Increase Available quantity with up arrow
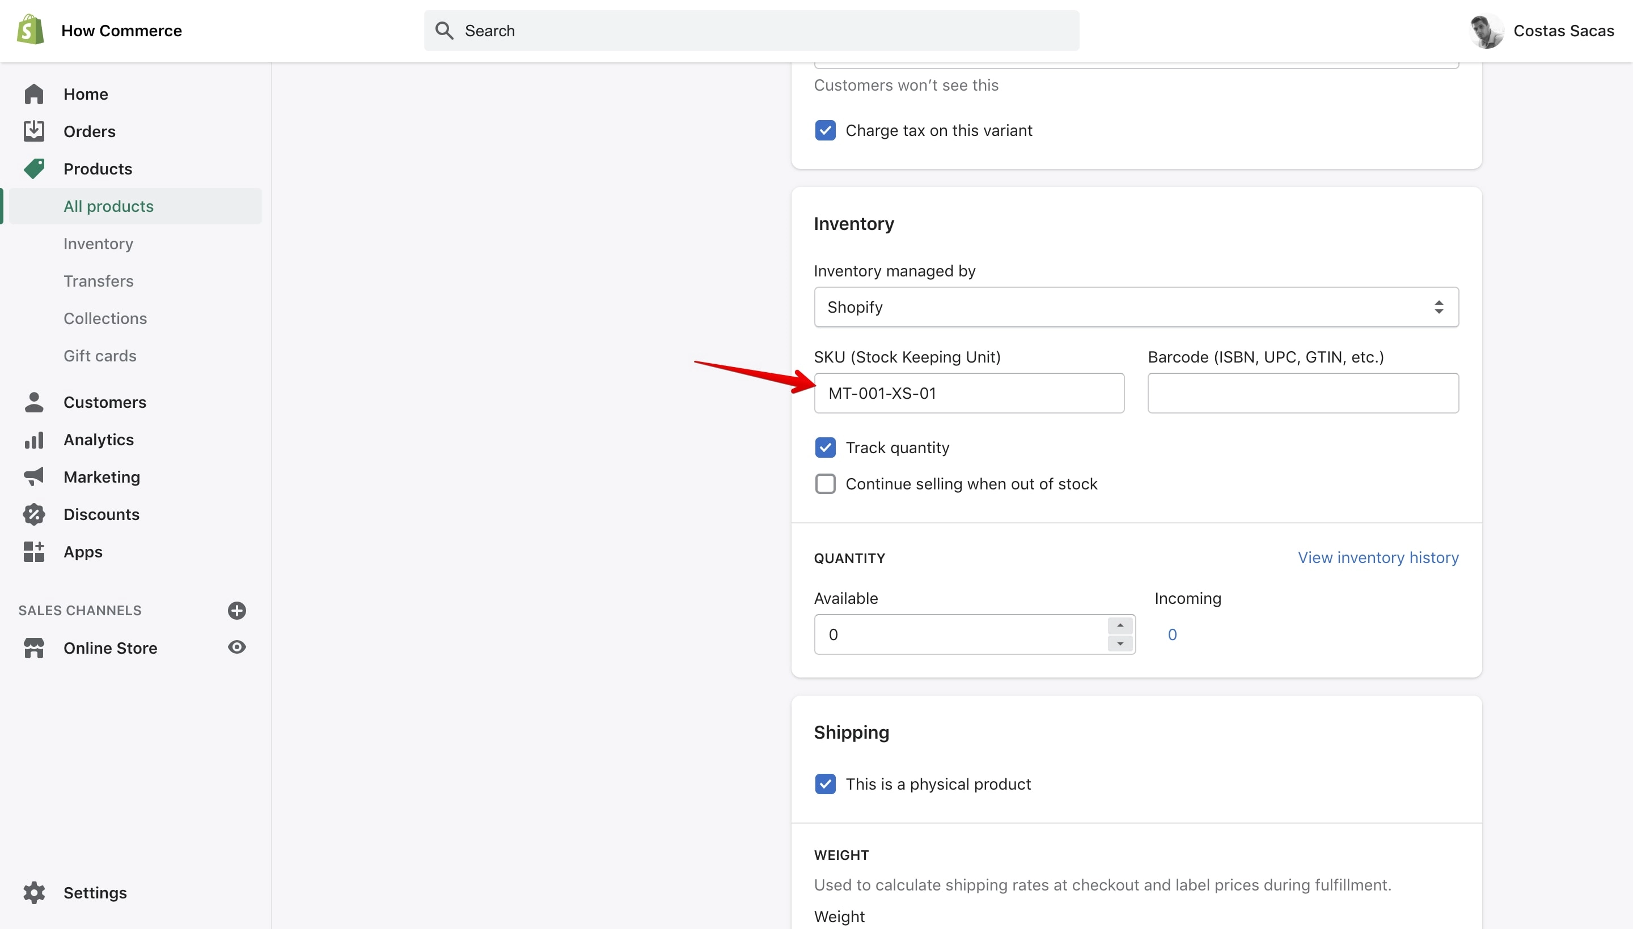 coord(1119,625)
